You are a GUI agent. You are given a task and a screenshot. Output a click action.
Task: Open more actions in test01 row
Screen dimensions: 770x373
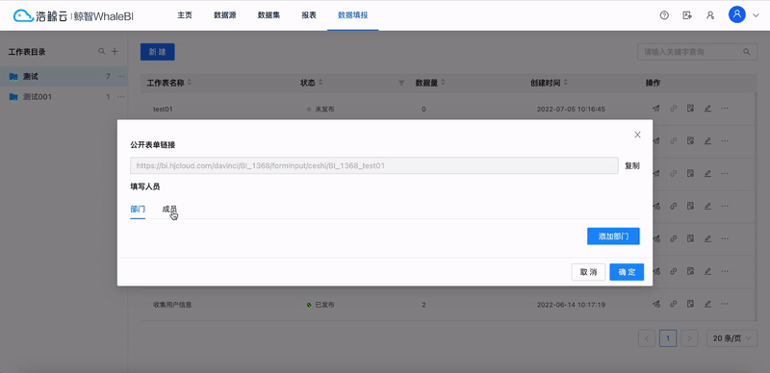725,109
